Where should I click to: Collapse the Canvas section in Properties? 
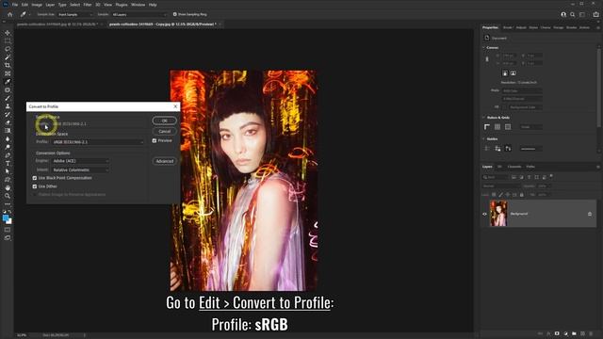483,48
